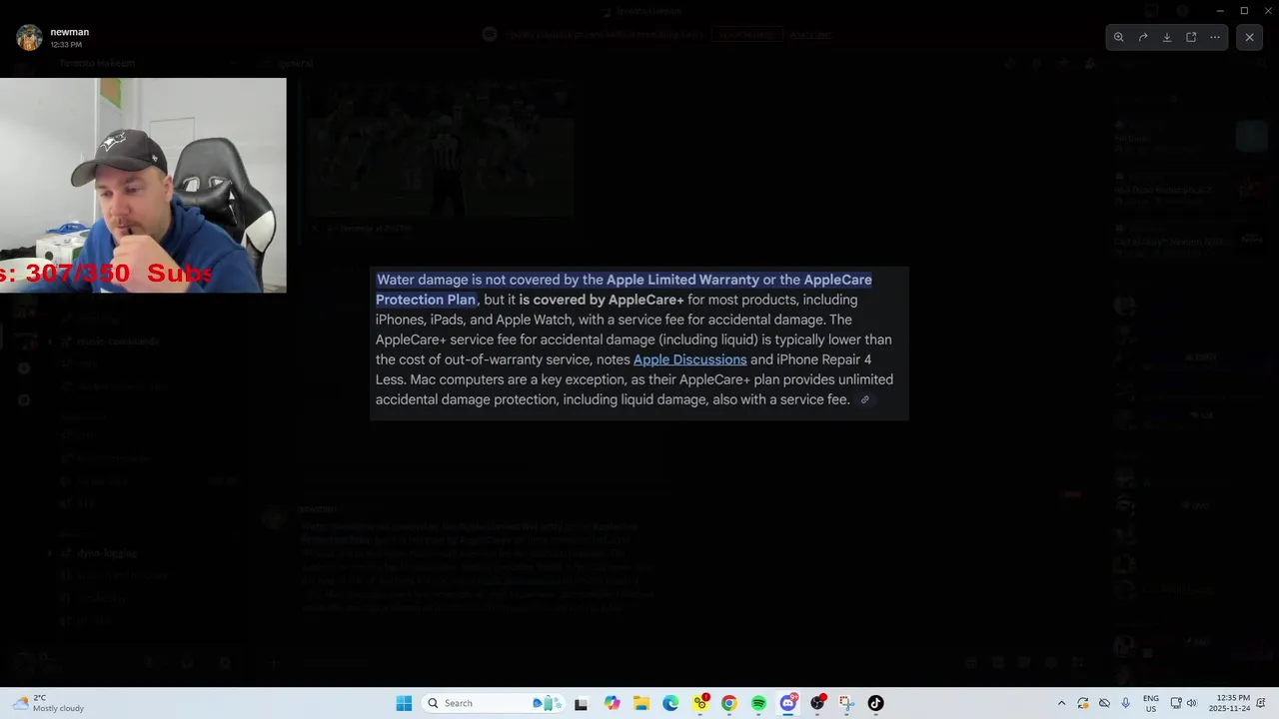Image resolution: width=1279 pixels, height=719 pixels.
Task: Click the crossed-out cloud tray icon
Action: click(1104, 703)
